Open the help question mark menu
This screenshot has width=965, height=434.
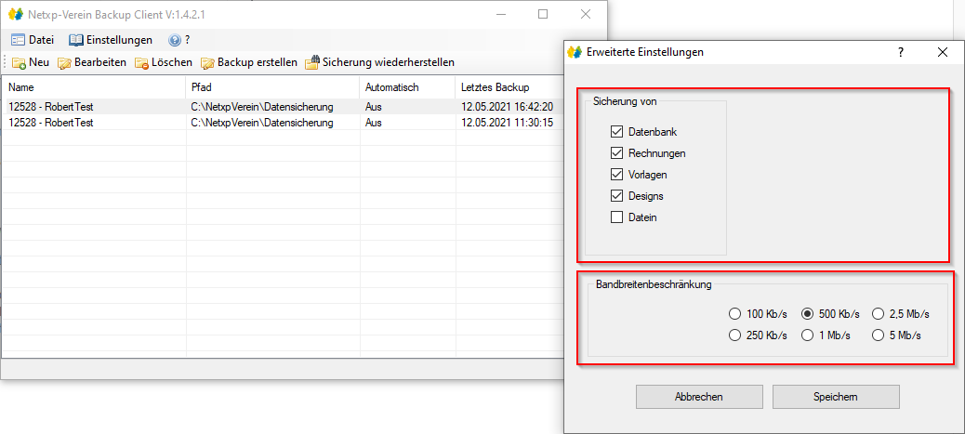(x=179, y=40)
